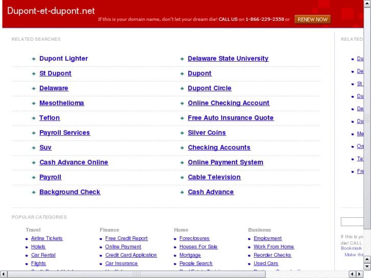371x278 pixels.
Task: Open Credit Card Application link
Action: pyautogui.click(x=131, y=255)
